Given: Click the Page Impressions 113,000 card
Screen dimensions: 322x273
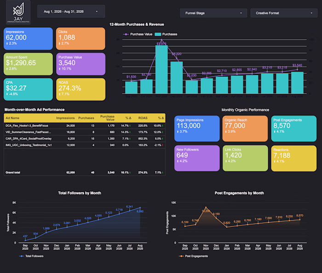Looking at the screenshot, I should (197, 129).
